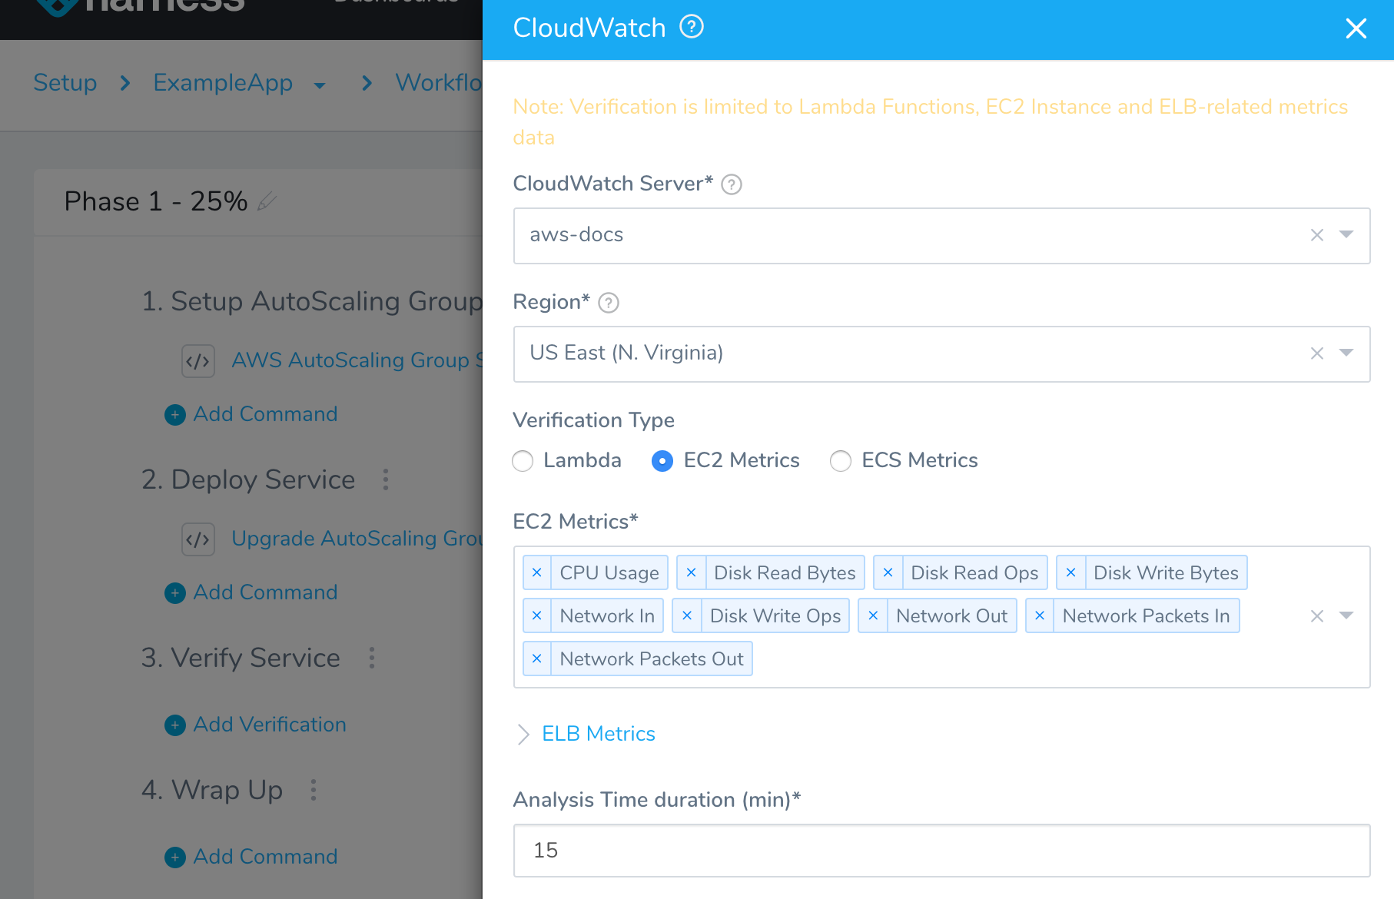Screen dimensions: 1394x899
Task: Open Verify Service options menu
Action: (372, 658)
